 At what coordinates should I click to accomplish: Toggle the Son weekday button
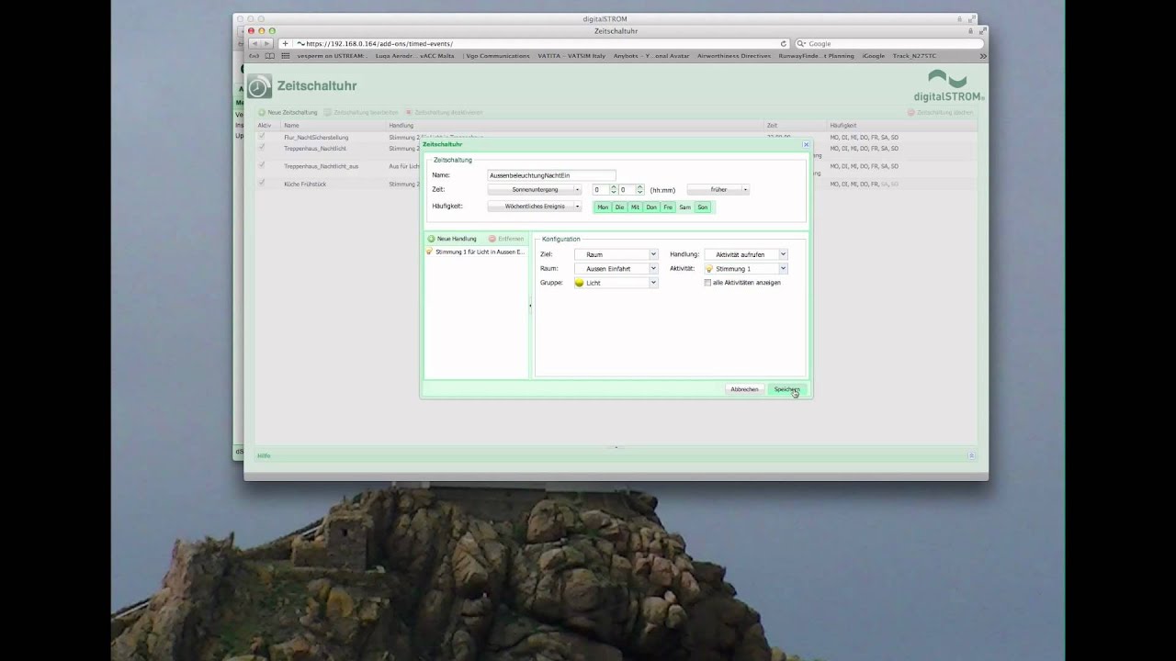tap(703, 207)
